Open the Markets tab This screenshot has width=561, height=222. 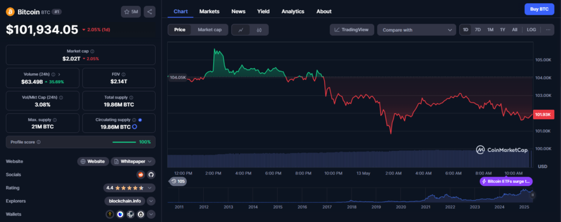click(209, 11)
